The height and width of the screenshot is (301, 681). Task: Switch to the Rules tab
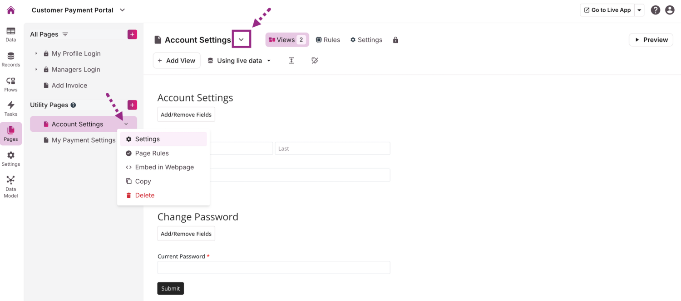coord(328,40)
